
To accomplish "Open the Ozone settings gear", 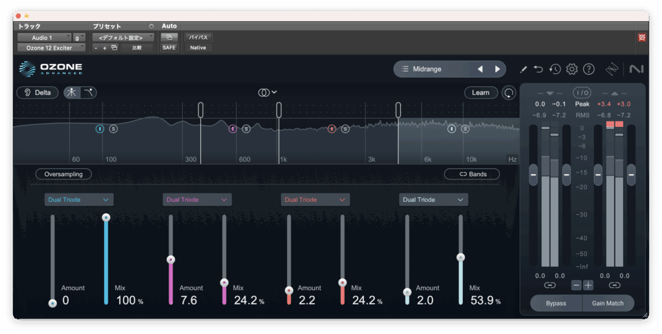I will tap(571, 69).
